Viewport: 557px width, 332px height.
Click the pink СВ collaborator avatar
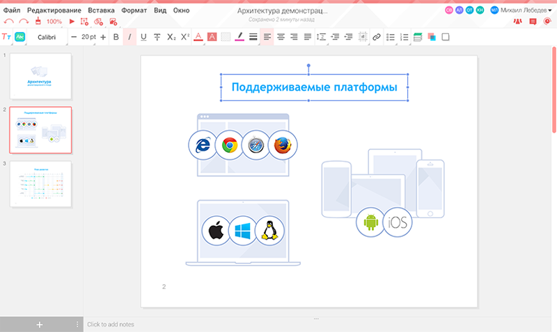(x=449, y=10)
